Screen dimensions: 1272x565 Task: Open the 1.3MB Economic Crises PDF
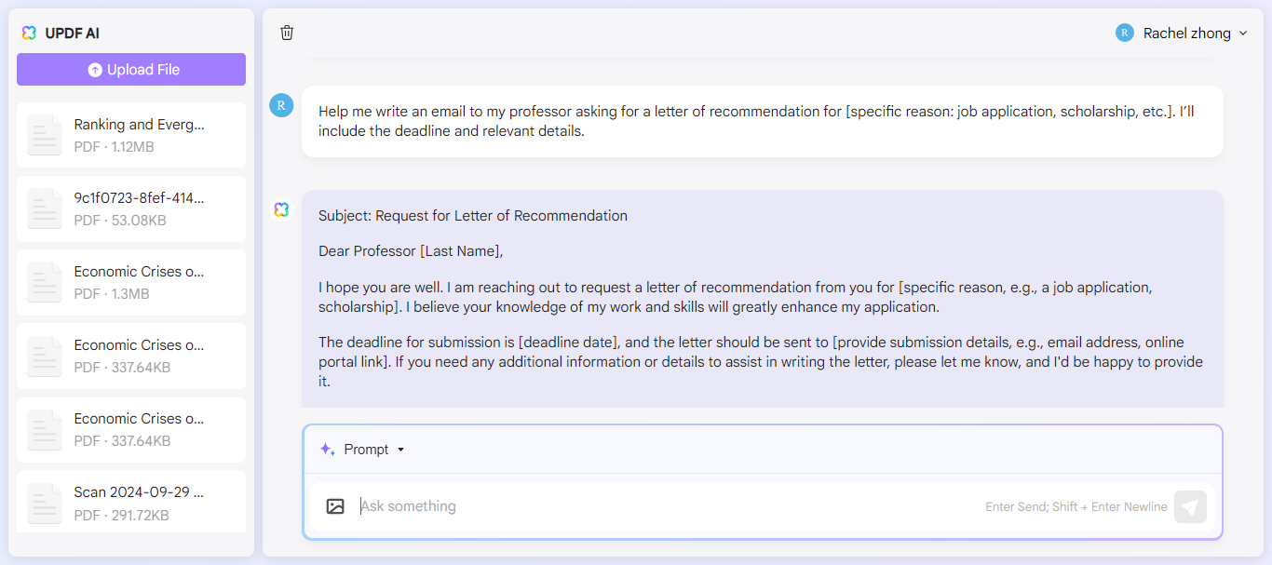tap(130, 281)
